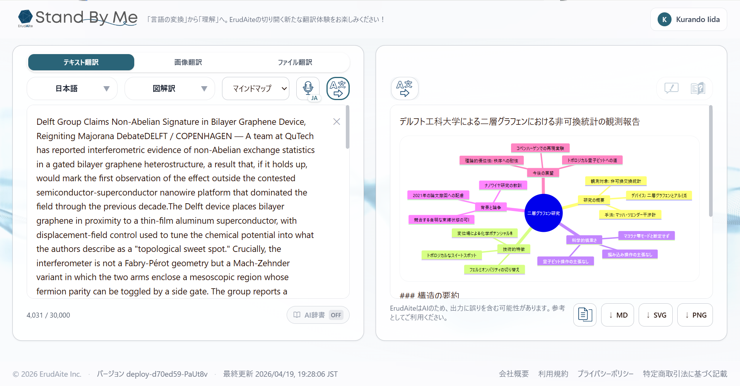Click the microphone voice input icon
This screenshot has height=386, width=740.
coord(308,88)
